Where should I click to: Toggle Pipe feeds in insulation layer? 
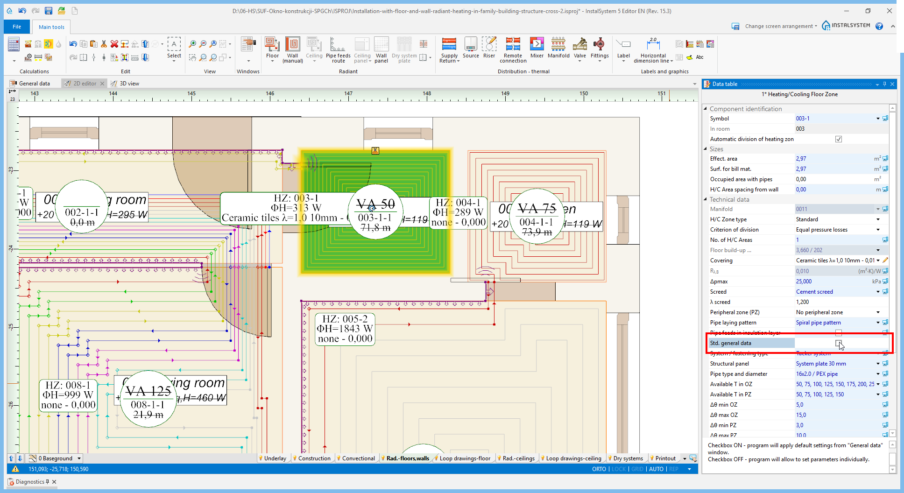tap(839, 333)
